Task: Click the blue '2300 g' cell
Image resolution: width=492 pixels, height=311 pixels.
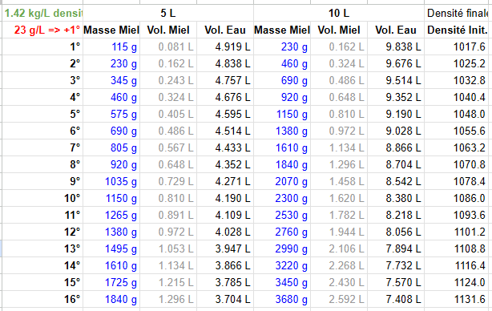Action: (282, 198)
